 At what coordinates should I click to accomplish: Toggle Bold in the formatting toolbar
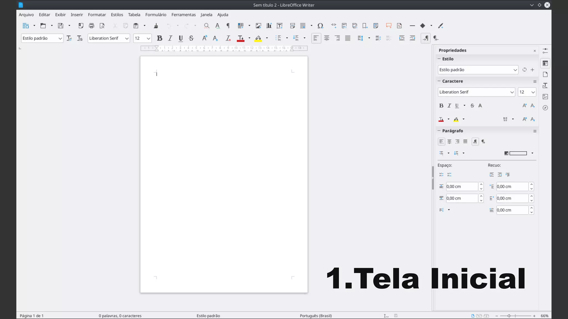click(x=159, y=38)
